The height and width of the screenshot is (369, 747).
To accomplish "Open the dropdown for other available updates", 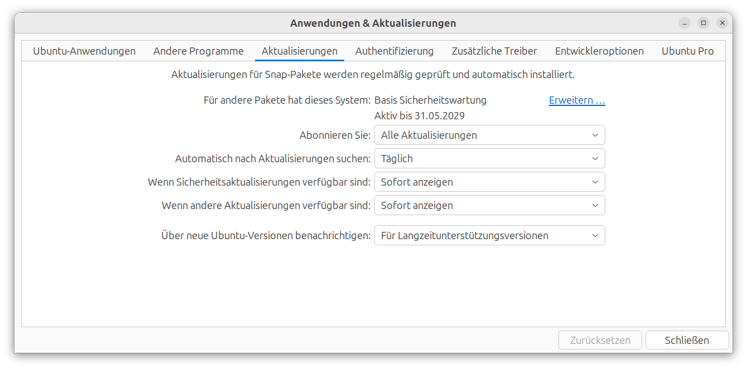I will pos(489,205).
